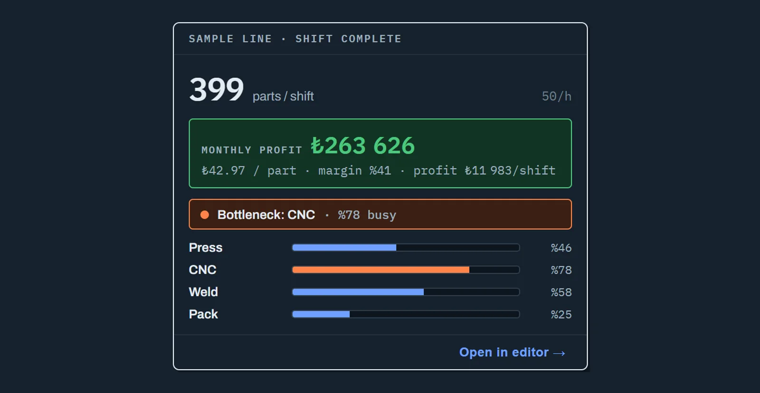Click the MONTHLY PROFIT label
Screen dimensions: 760x393
(x=252, y=150)
